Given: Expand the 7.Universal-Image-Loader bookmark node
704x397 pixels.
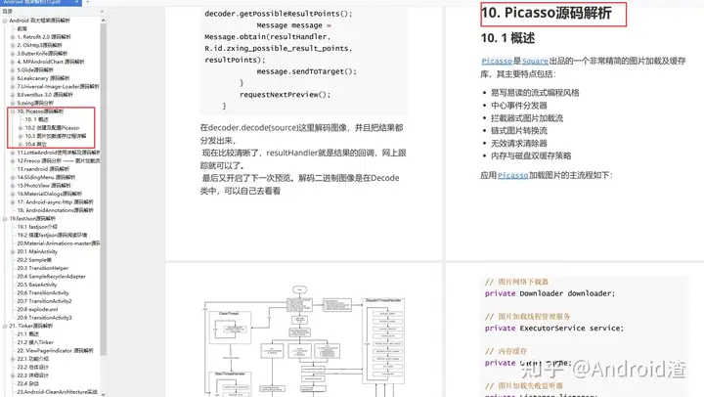Looking at the screenshot, I should (x=13, y=87).
